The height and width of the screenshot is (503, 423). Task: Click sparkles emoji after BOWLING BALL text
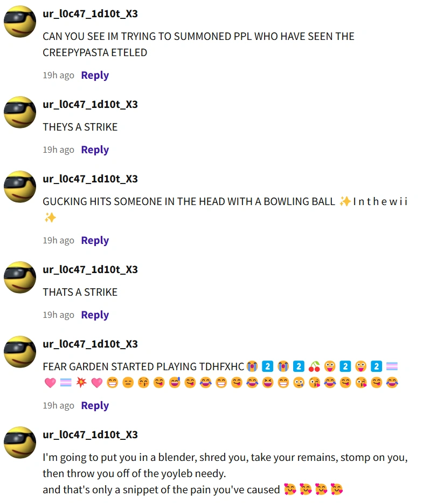345,201
